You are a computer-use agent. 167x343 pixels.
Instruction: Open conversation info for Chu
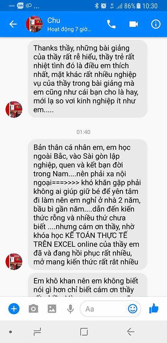(156, 24)
